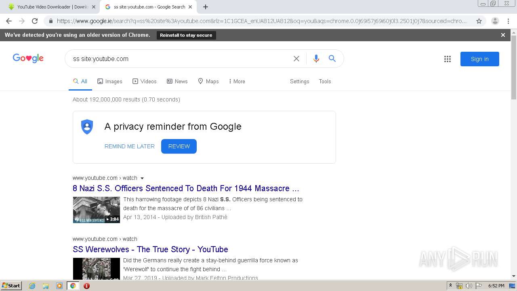Expand the More search categories menu

(x=237, y=81)
